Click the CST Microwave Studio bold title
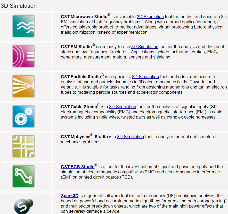228x214 pixels. (84, 17)
